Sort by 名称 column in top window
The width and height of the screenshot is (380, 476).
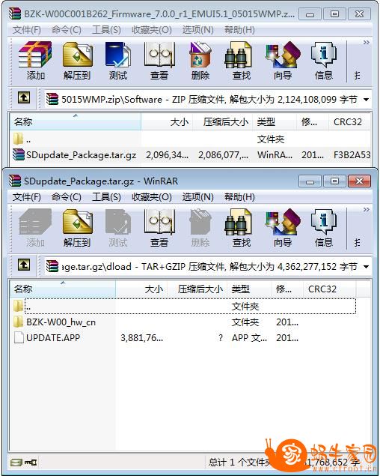[x=76, y=121]
